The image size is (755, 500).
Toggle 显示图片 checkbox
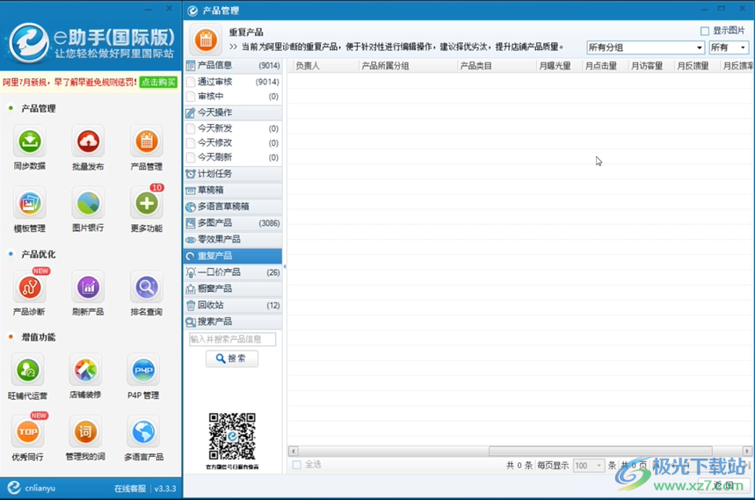(705, 31)
